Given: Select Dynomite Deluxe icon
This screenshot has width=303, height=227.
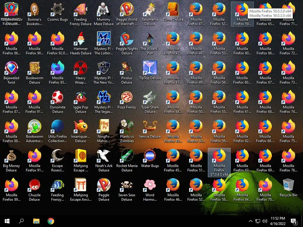Looking at the screenshot, I should click(58, 102).
